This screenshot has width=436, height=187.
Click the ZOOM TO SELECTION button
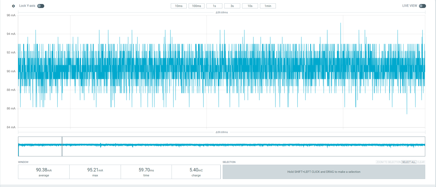click(388, 162)
